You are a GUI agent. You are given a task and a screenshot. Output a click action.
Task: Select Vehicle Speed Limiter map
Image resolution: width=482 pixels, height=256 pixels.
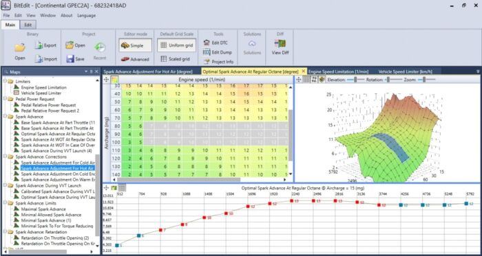(41, 93)
